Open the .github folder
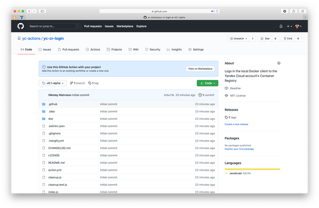This screenshot has width=319, height=208. pos(52,104)
